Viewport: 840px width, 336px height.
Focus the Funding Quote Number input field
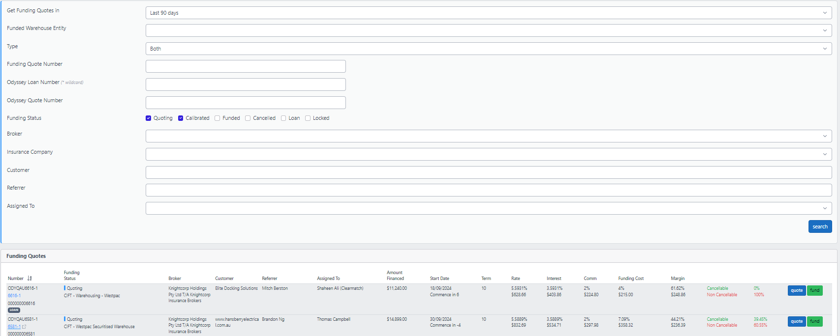click(x=246, y=66)
